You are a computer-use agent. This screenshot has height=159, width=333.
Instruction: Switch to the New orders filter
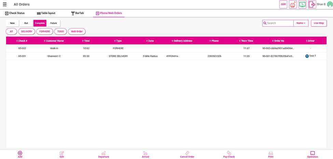tap(12, 23)
